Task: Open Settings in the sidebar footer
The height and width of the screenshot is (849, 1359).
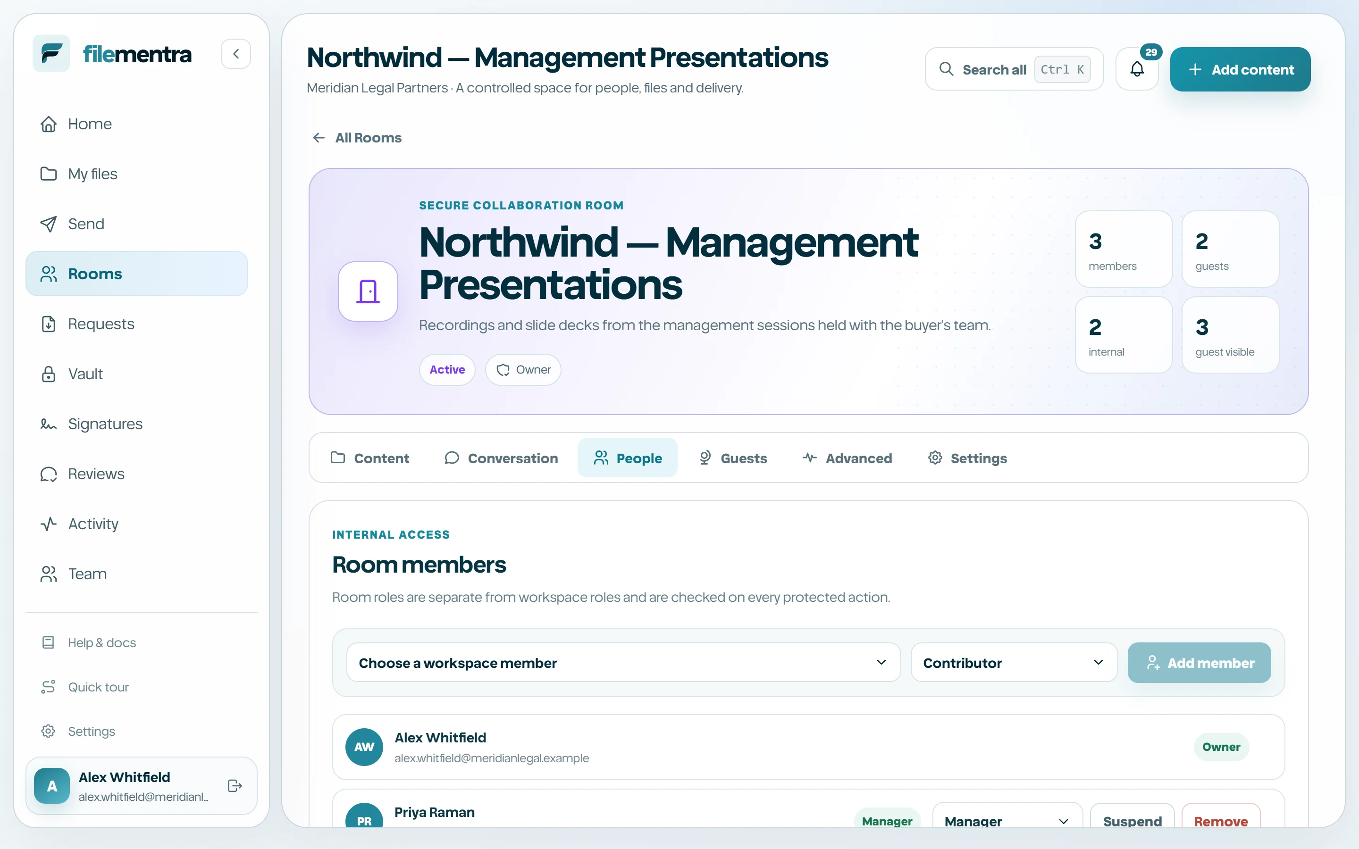Action: point(136,731)
